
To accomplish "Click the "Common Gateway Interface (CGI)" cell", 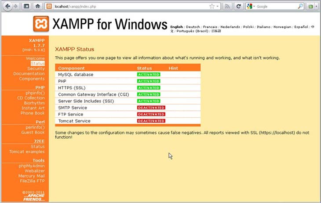I will [x=94, y=94].
